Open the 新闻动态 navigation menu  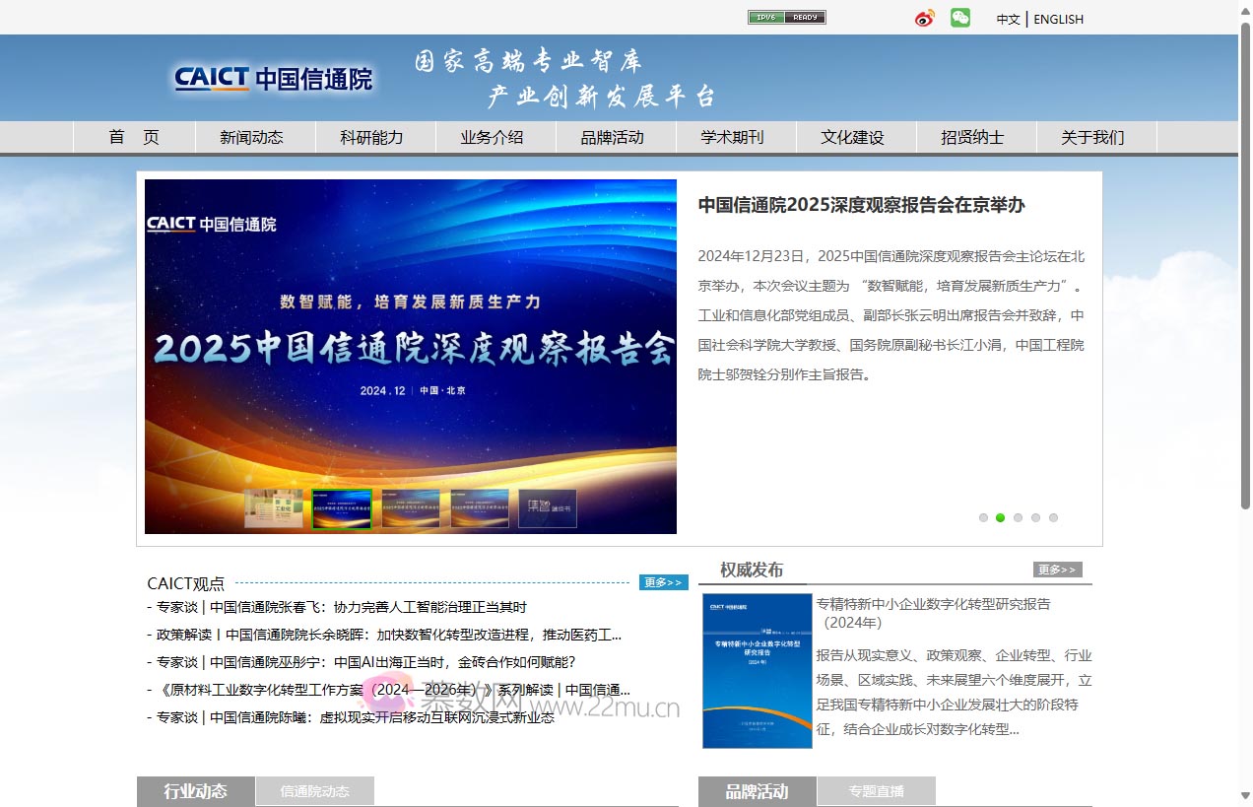point(254,137)
